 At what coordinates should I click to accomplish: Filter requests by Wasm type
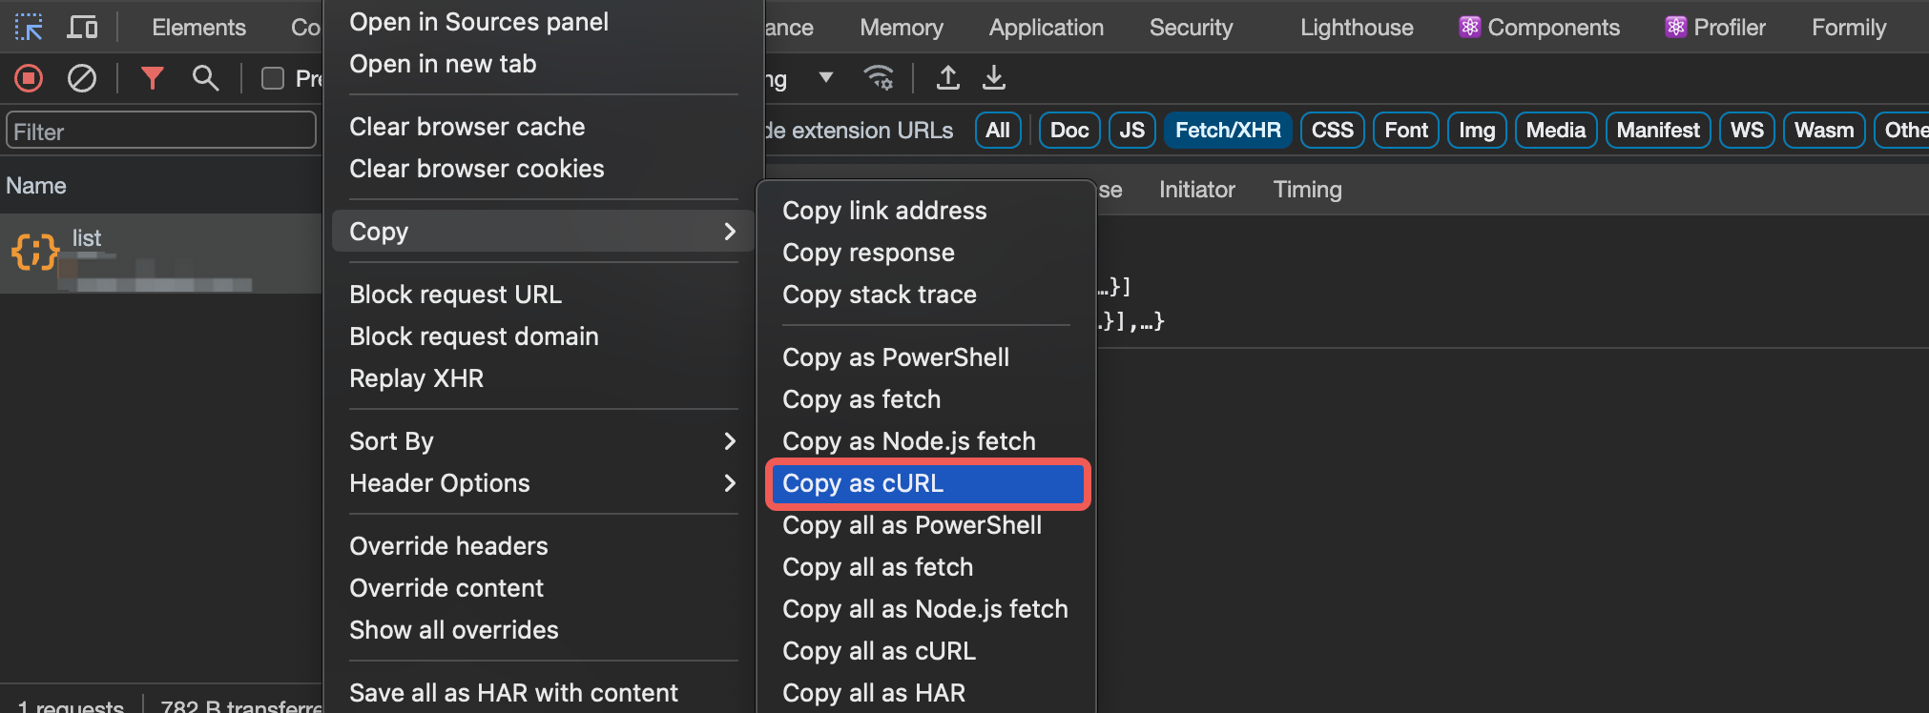[x=1824, y=131]
